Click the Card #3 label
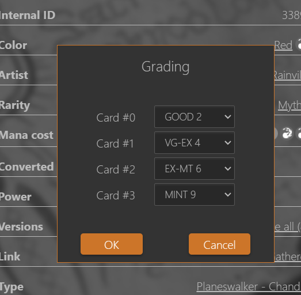Screen dimensions: 301x295 (116, 195)
